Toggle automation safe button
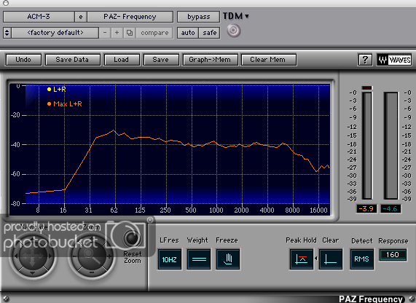Image resolution: width=416 pixels, height=303 pixels. click(210, 33)
